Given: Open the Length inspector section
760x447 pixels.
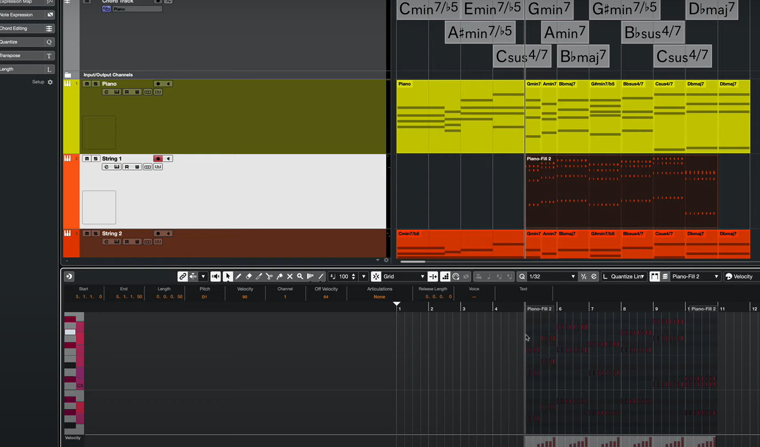Looking at the screenshot, I should point(26,69).
